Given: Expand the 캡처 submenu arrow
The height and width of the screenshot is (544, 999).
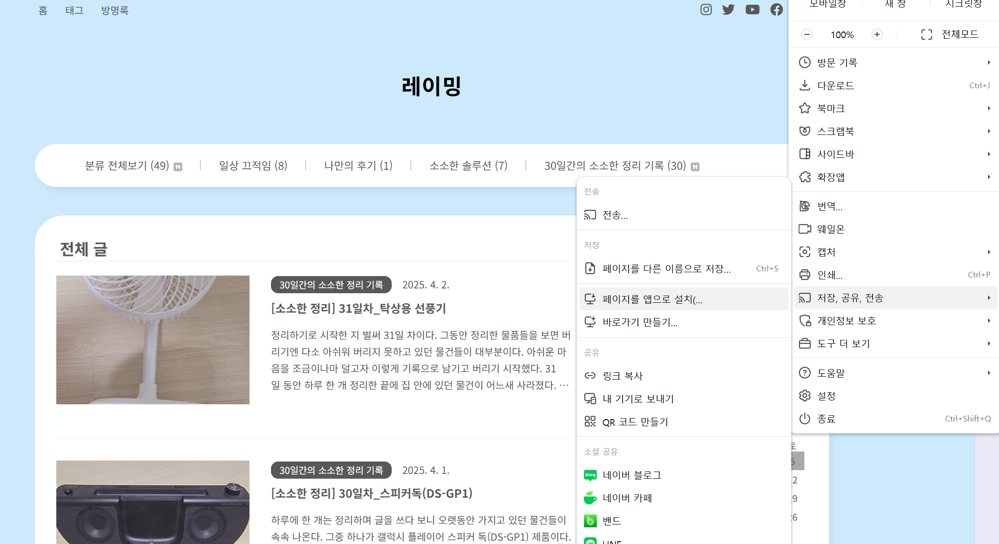Looking at the screenshot, I should pyautogui.click(x=989, y=252).
